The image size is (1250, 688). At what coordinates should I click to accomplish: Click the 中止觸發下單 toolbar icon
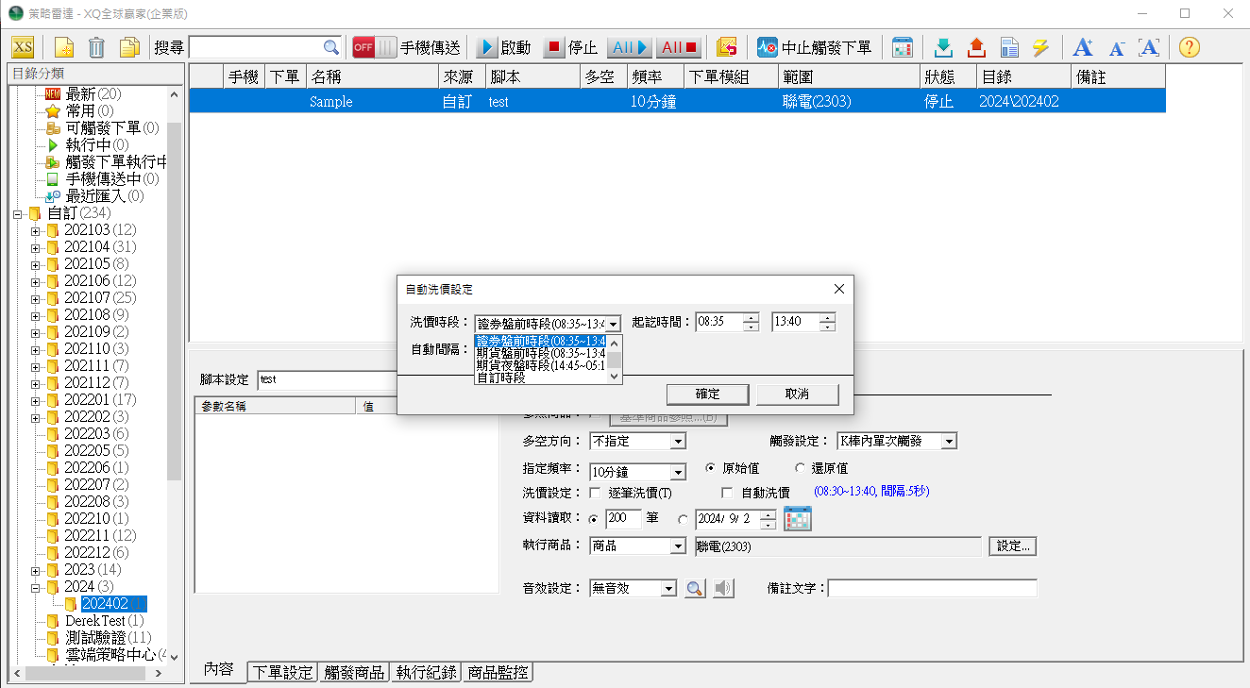[x=767, y=47]
